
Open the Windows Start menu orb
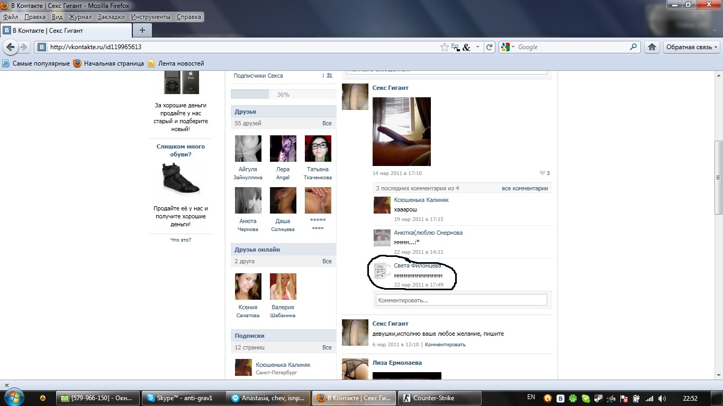pos(13,398)
